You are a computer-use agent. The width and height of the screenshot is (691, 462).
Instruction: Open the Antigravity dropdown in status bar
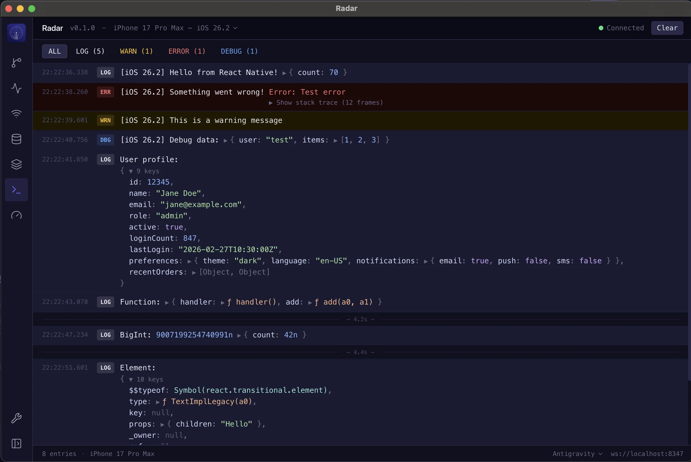(577, 454)
